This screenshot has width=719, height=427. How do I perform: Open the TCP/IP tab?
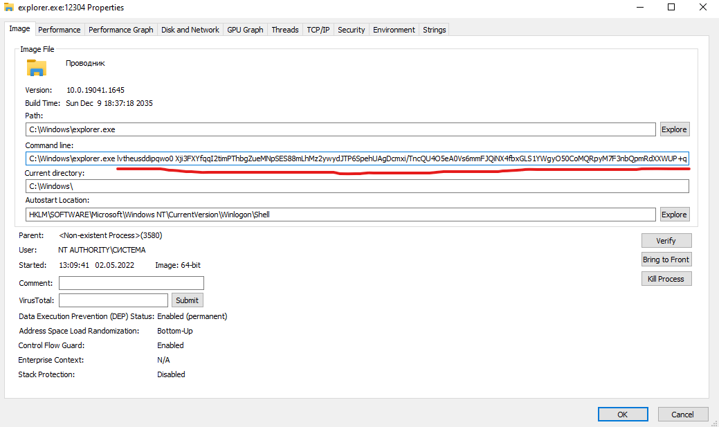[x=318, y=30]
